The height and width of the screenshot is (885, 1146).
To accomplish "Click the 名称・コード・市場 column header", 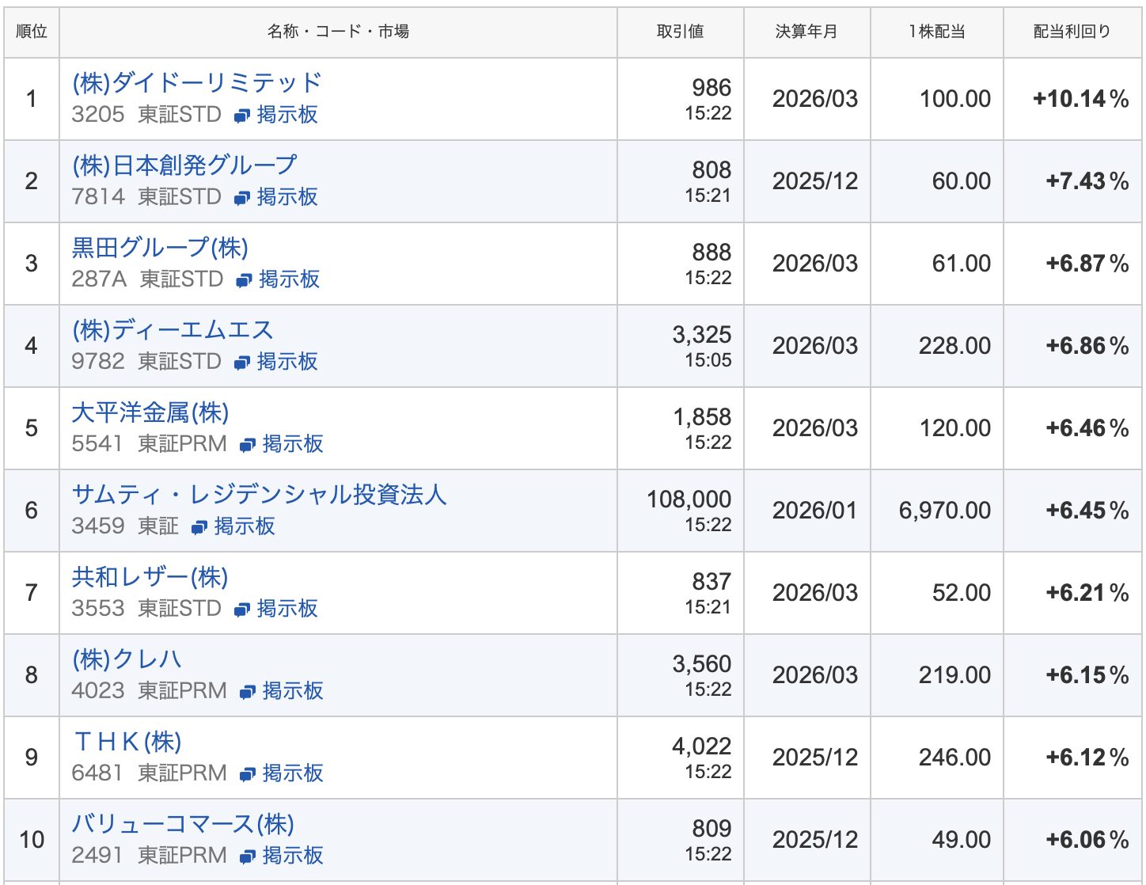I will (x=338, y=32).
